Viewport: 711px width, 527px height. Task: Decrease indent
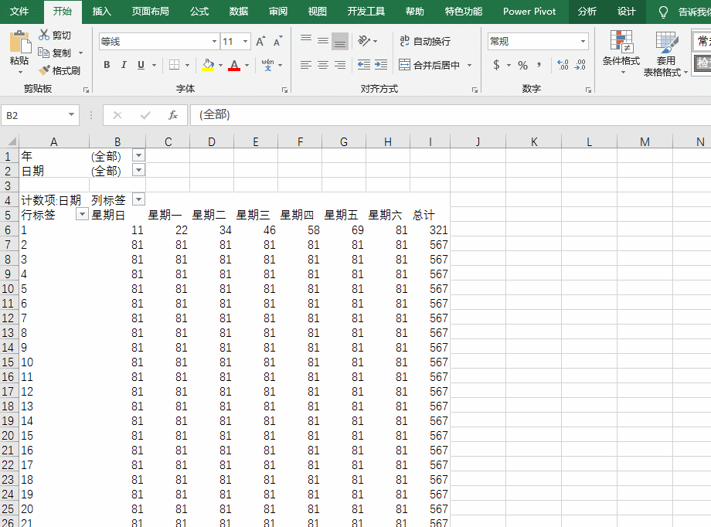point(364,65)
